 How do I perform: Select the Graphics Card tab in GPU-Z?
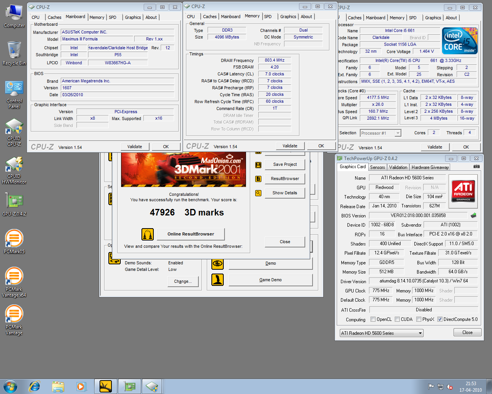(352, 167)
